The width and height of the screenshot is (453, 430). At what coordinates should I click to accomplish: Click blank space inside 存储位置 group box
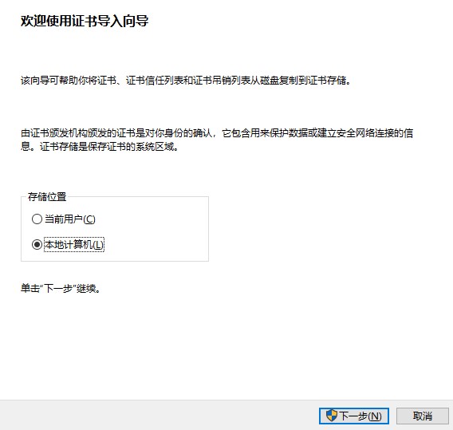pyautogui.click(x=156, y=231)
